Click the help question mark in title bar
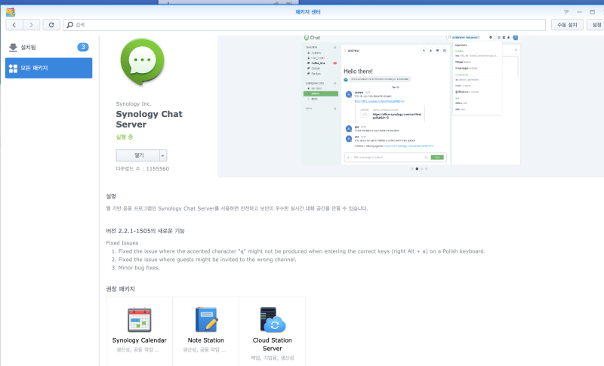The height and width of the screenshot is (366, 604). [565, 12]
